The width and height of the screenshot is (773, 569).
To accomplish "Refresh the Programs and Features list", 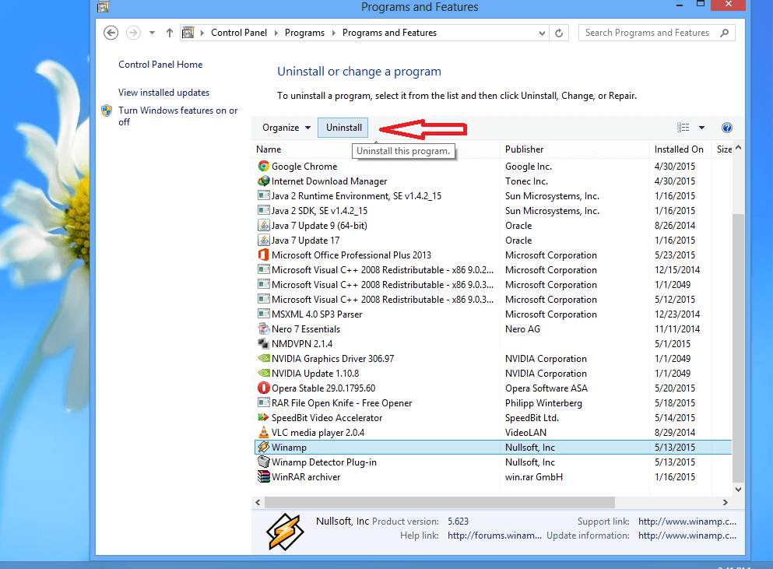I will (x=559, y=33).
